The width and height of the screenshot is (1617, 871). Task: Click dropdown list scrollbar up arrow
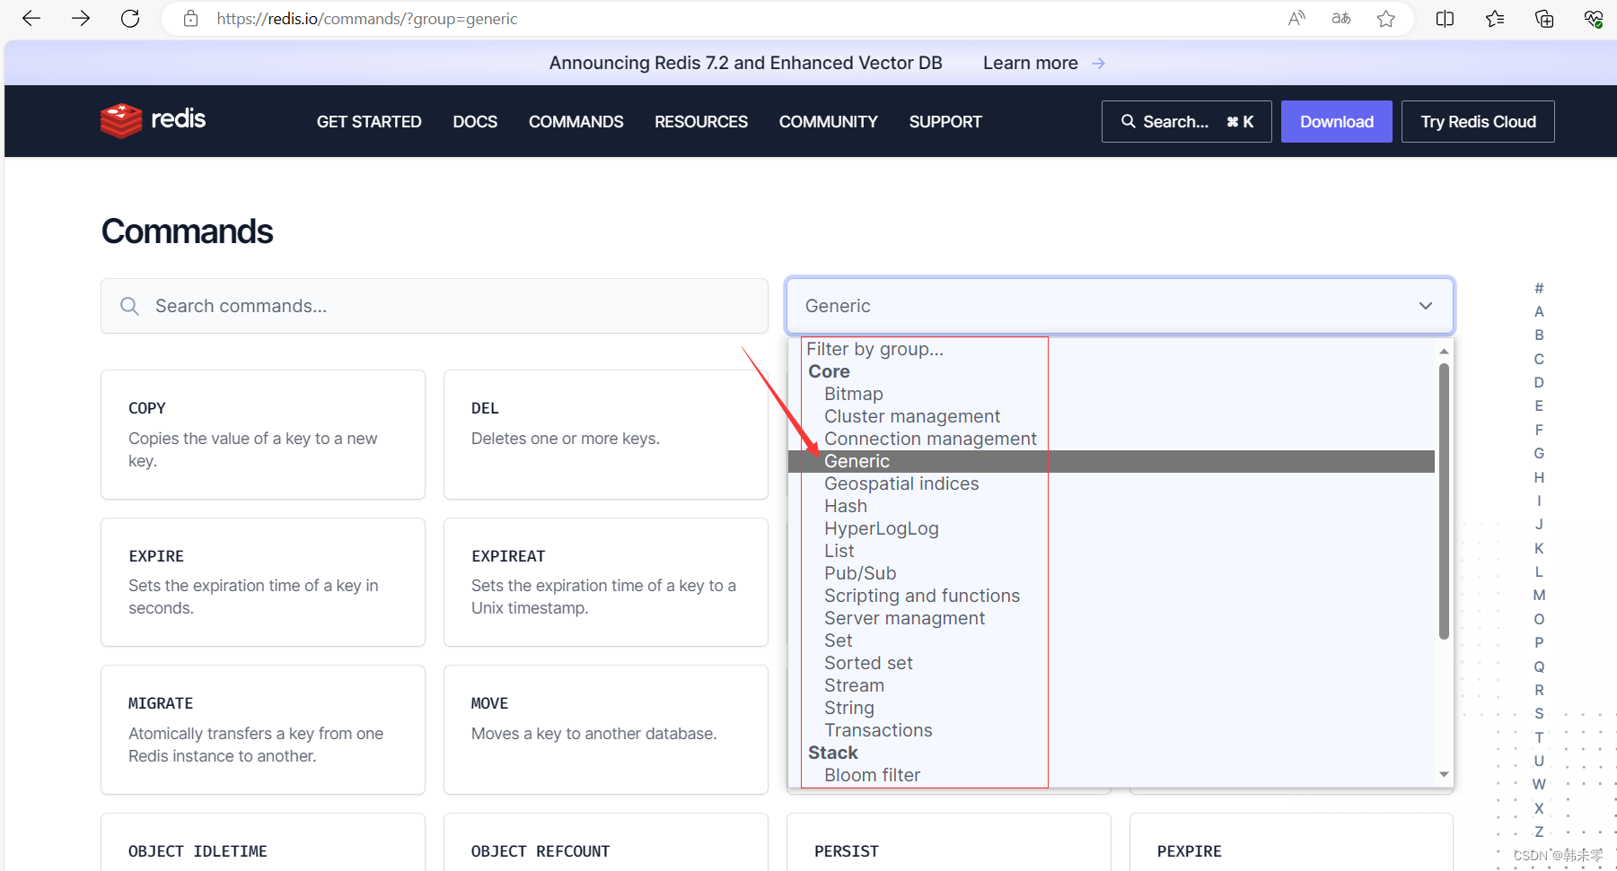1444,351
